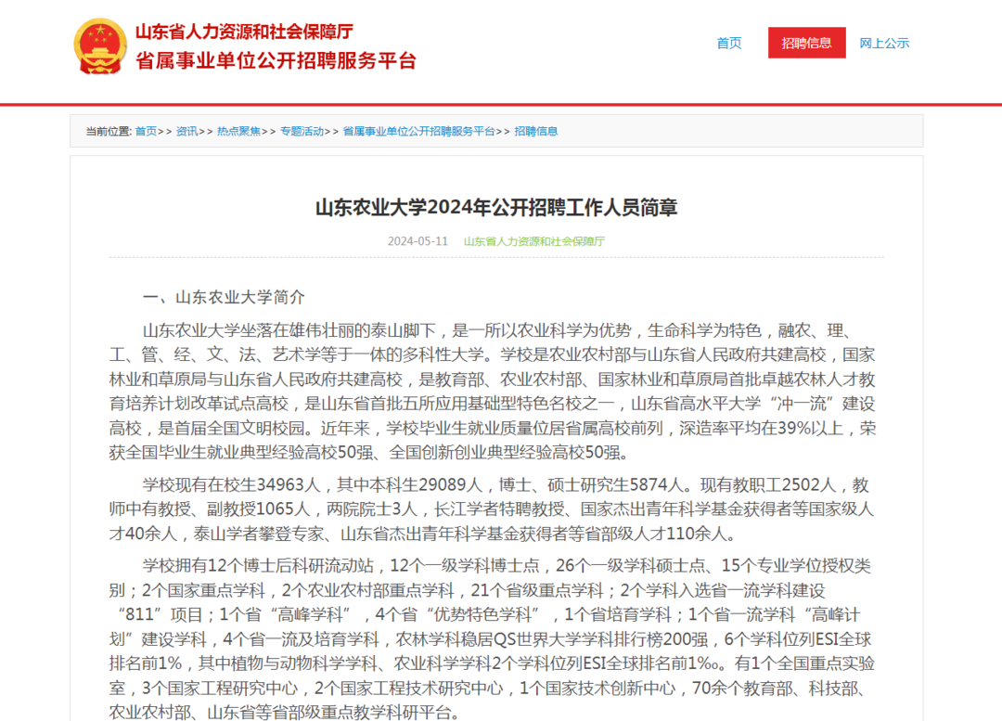The image size is (1002, 721).
Task: Click the 当前位置 label
Action: pyautogui.click(x=108, y=131)
